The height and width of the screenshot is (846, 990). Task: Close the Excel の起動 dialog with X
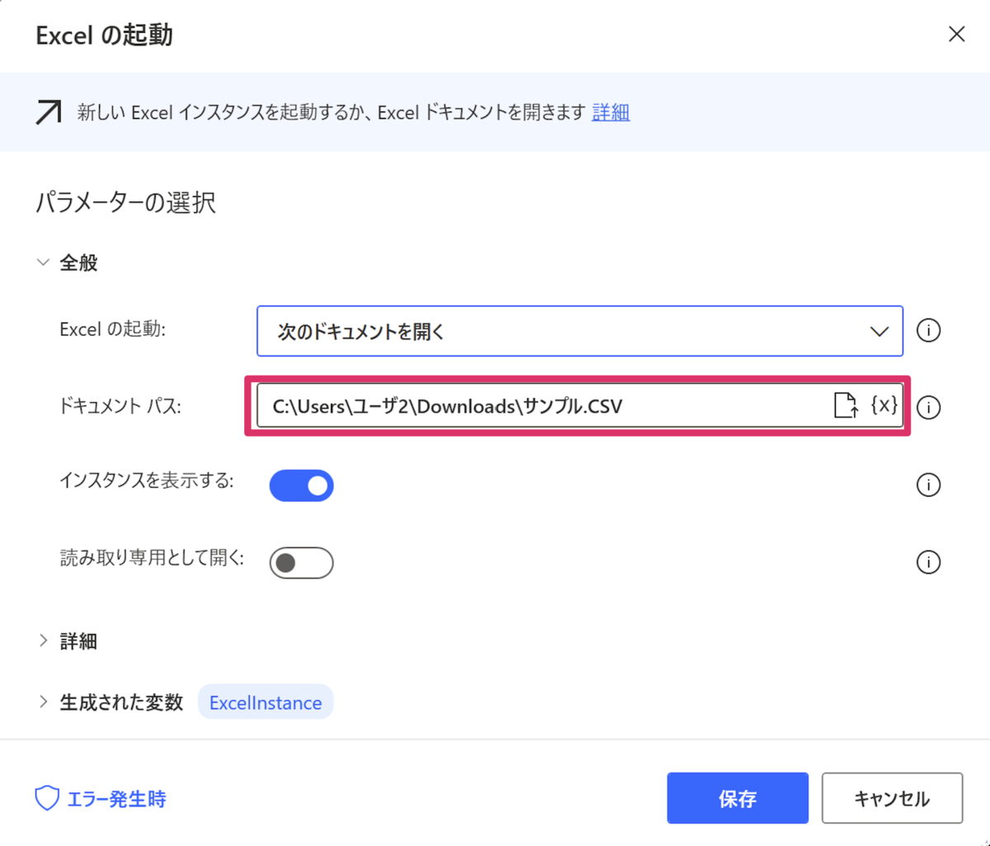pyautogui.click(x=956, y=34)
